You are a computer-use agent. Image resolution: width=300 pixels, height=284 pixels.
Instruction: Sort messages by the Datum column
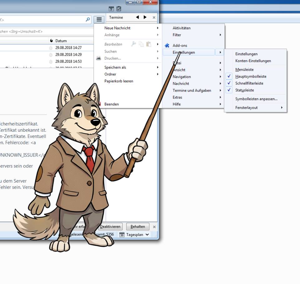point(61,41)
